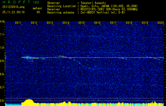This screenshot has width=166, height=106.
Task: Click the gray vertical range bar on frequency axis
Action: tap(5, 61)
